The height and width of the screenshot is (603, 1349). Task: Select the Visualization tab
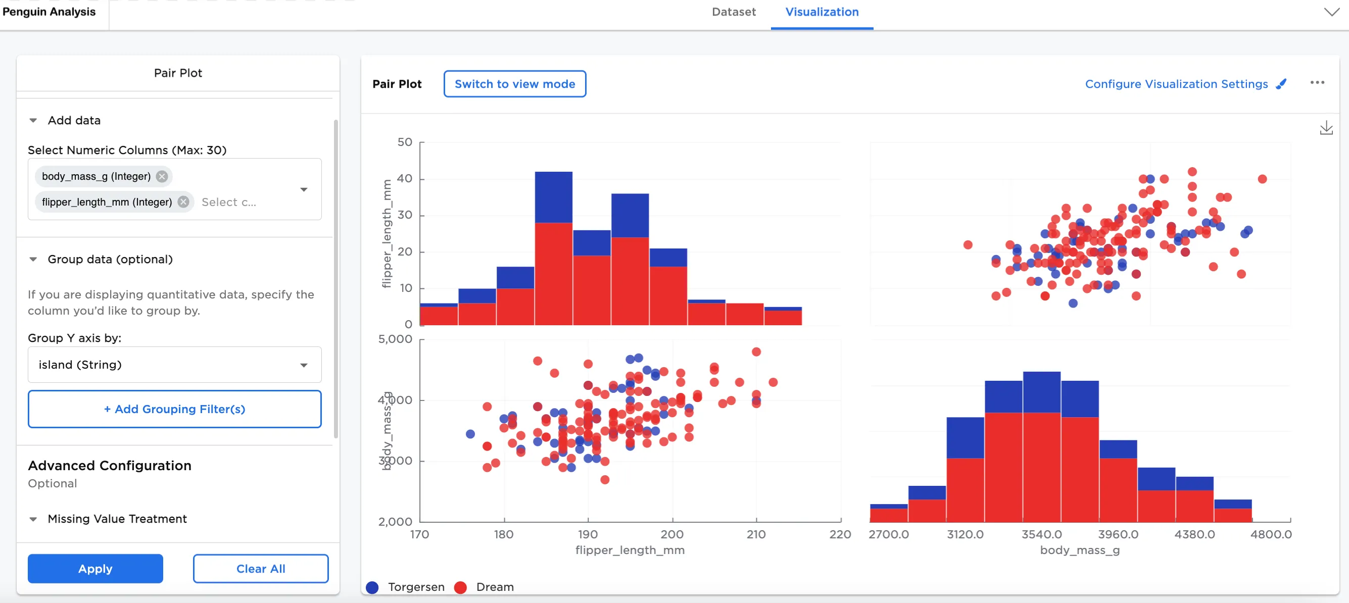click(x=821, y=12)
